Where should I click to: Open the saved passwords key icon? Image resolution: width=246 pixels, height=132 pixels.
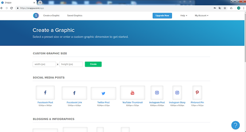point(215,8)
